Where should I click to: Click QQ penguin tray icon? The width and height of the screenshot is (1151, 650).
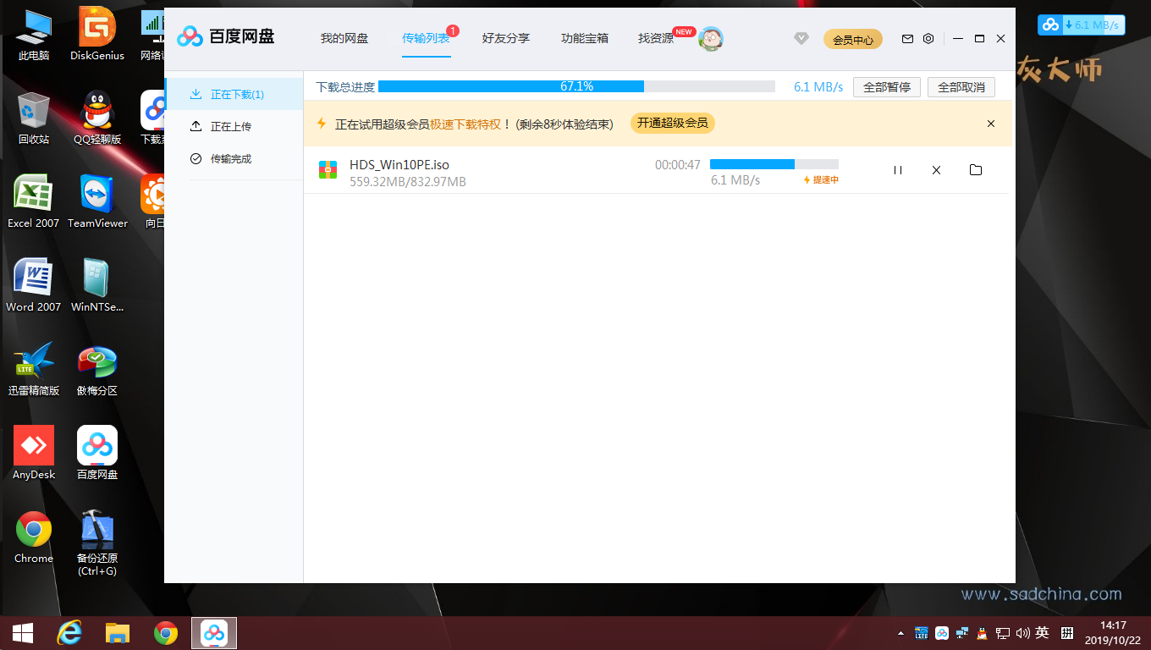tap(982, 633)
